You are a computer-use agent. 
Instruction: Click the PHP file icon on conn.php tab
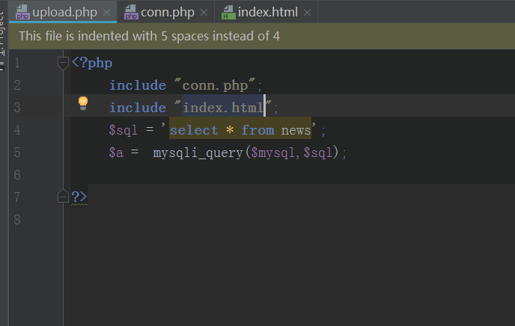click(131, 13)
